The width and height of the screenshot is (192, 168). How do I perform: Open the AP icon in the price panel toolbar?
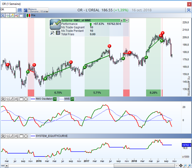tap(16, 16)
